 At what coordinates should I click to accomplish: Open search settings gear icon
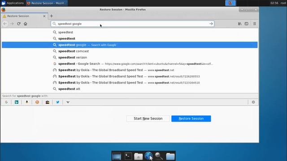click(x=253, y=102)
